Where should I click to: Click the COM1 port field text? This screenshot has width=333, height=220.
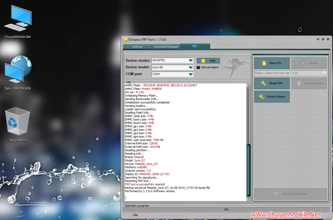coord(156,74)
